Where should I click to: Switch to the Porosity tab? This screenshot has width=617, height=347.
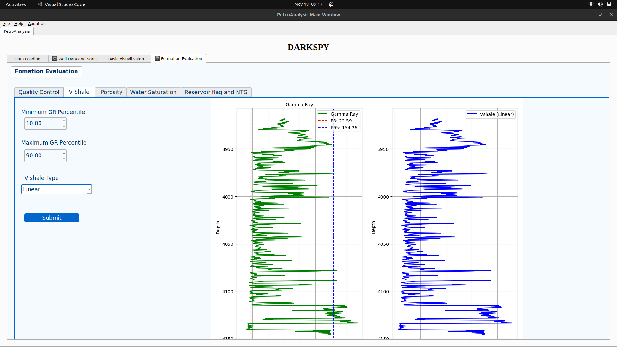click(x=111, y=92)
